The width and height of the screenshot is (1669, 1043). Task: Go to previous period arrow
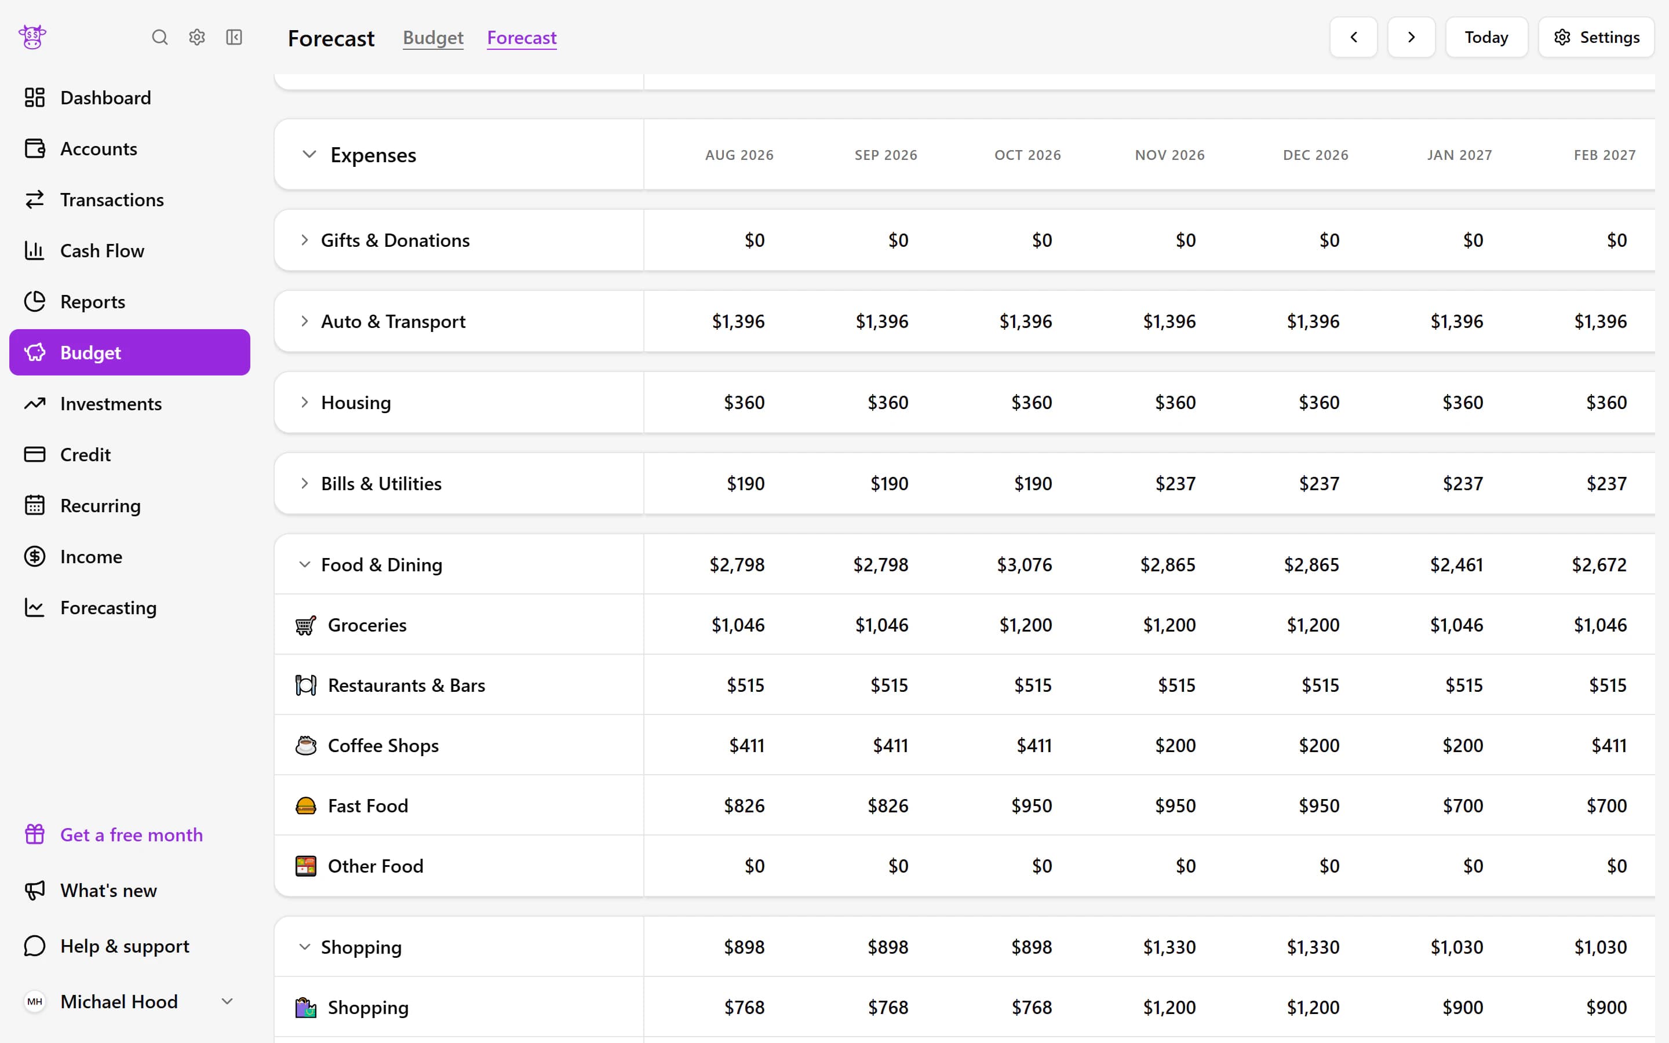click(x=1353, y=37)
